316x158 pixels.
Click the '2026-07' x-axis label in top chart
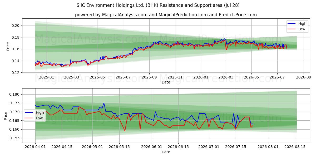pos(277,77)
